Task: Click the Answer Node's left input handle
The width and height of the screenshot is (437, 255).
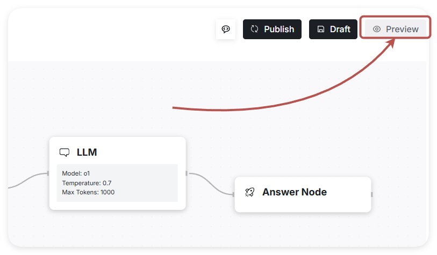Action: point(233,194)
